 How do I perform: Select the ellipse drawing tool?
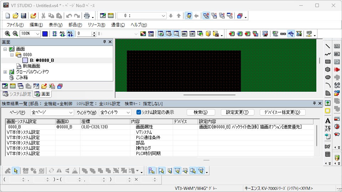point(328,77)
